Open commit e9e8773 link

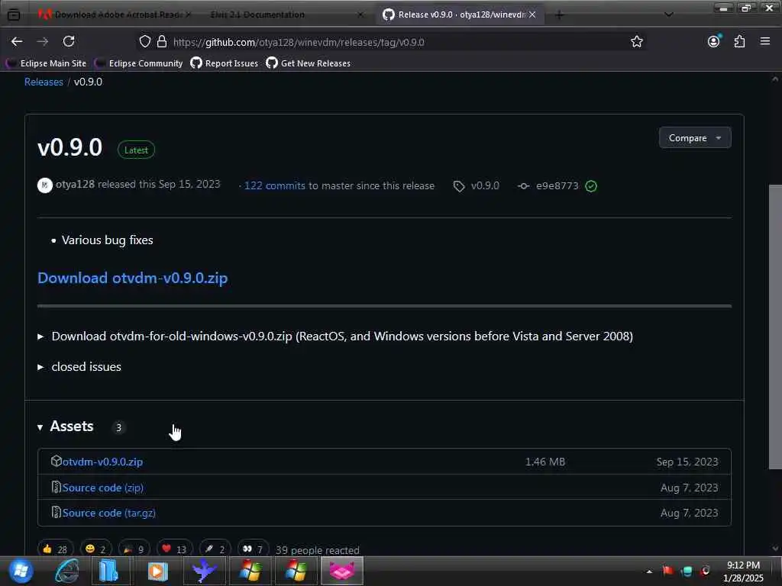pyautogui.click(x=557, y=186)
